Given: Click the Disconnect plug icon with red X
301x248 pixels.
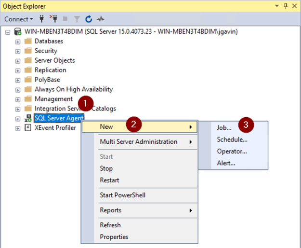Looking at the screenshot, I should point(53,19).
